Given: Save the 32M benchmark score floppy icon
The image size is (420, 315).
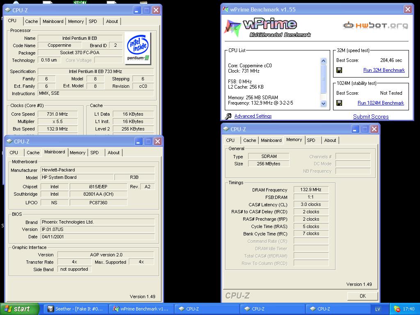Looking at the screenshot, I should [x=339, y=70].
